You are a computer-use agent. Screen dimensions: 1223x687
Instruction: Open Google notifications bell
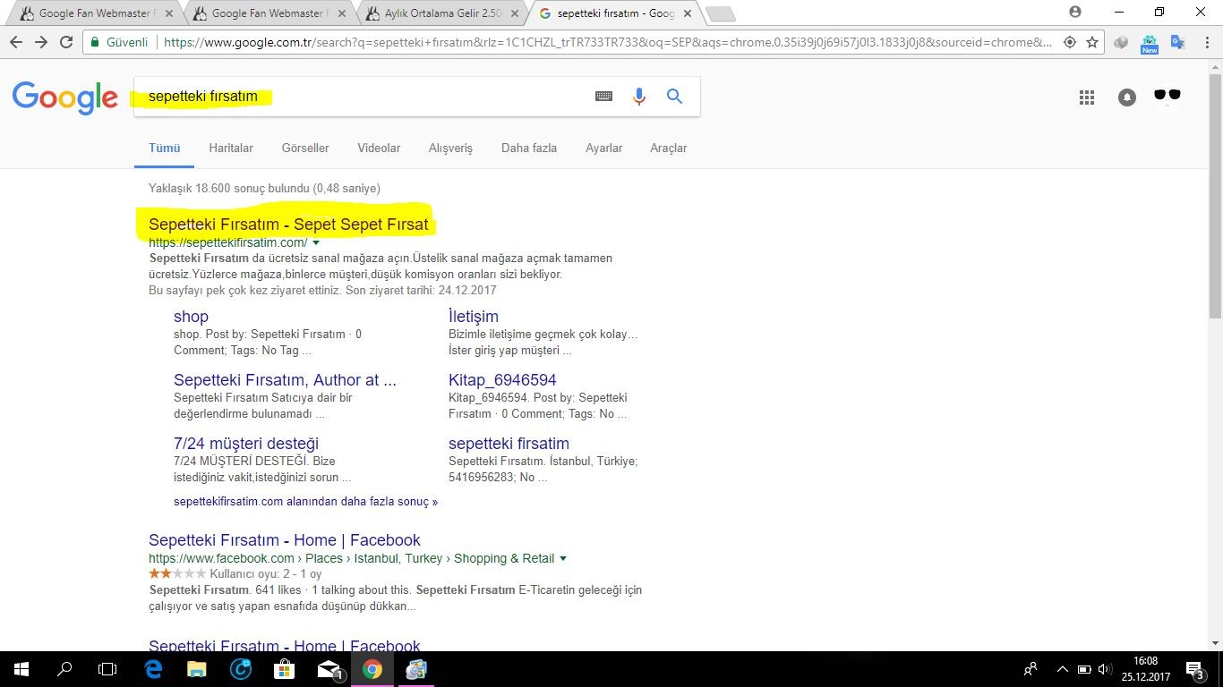tap(1127, 98)
